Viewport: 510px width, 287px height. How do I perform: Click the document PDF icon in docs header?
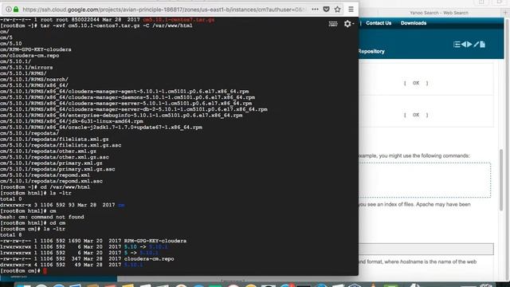coord(482,45)
